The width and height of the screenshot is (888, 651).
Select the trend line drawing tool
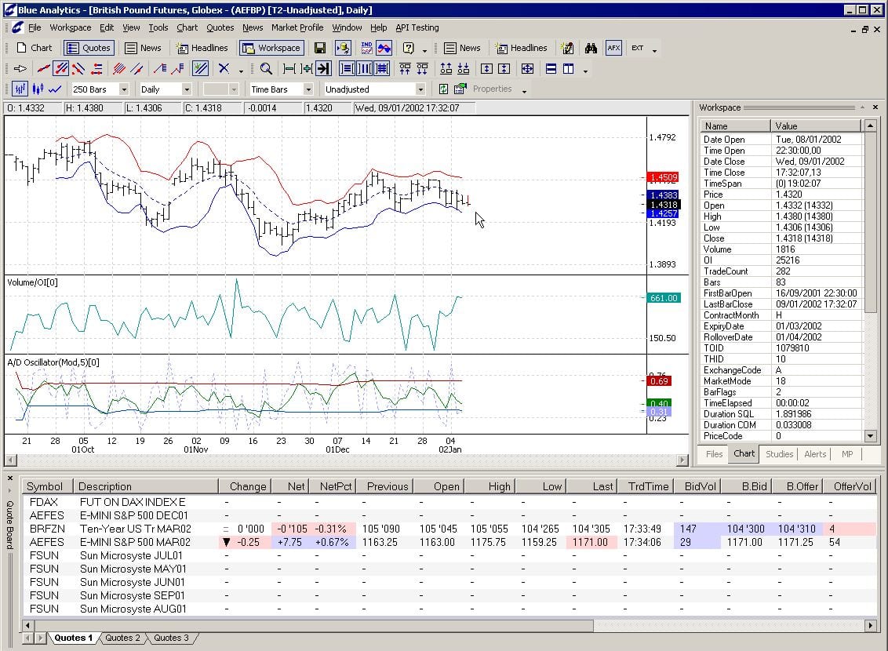[42, 69]
